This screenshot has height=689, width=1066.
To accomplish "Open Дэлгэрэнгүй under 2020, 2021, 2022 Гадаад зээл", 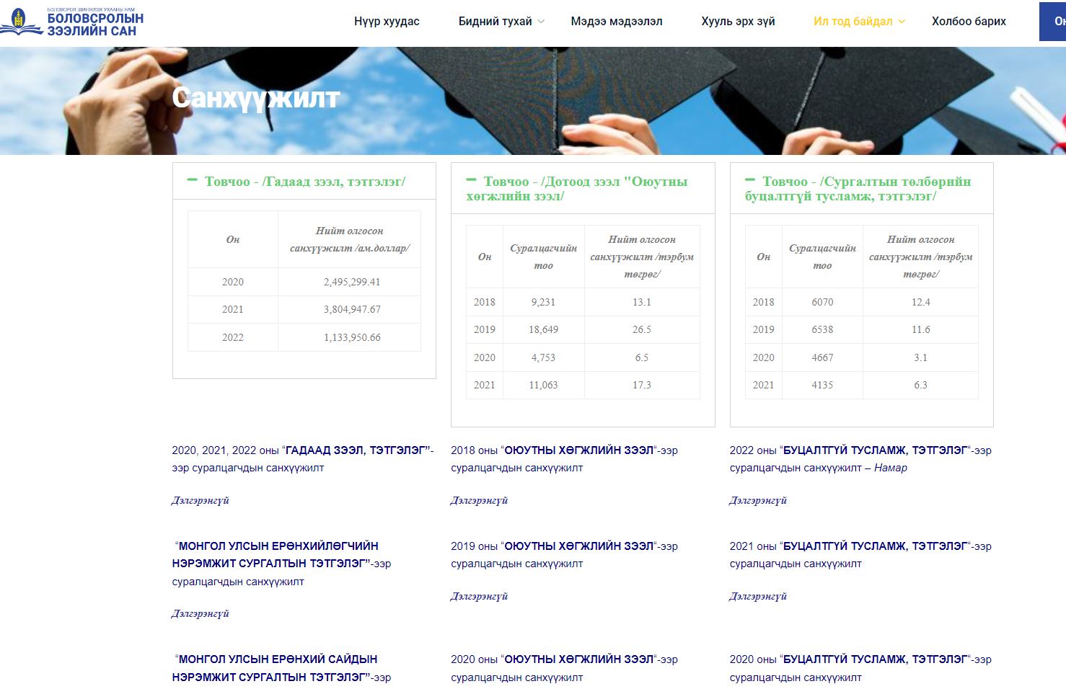I will coord(201,500).
